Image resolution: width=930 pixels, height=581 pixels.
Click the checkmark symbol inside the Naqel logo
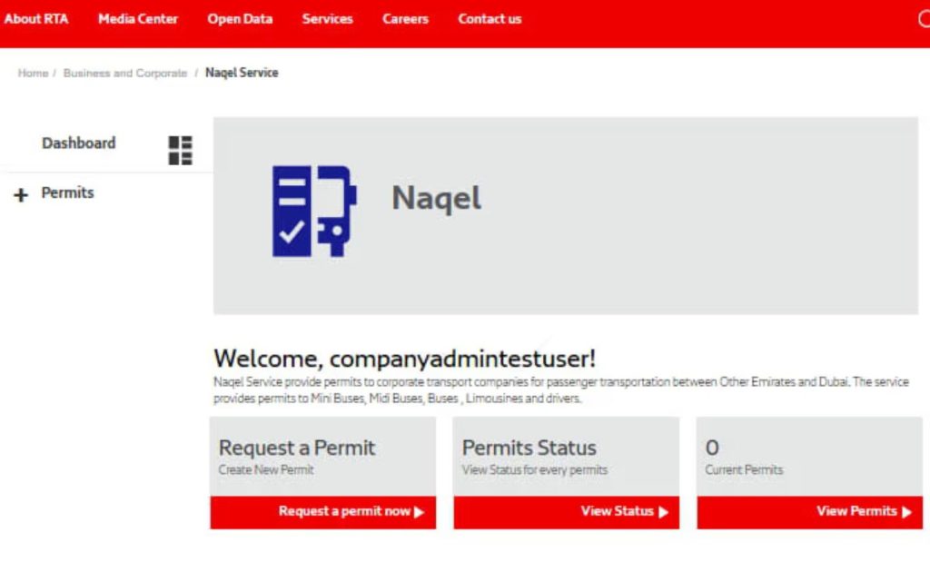click(x=293, y=231)
